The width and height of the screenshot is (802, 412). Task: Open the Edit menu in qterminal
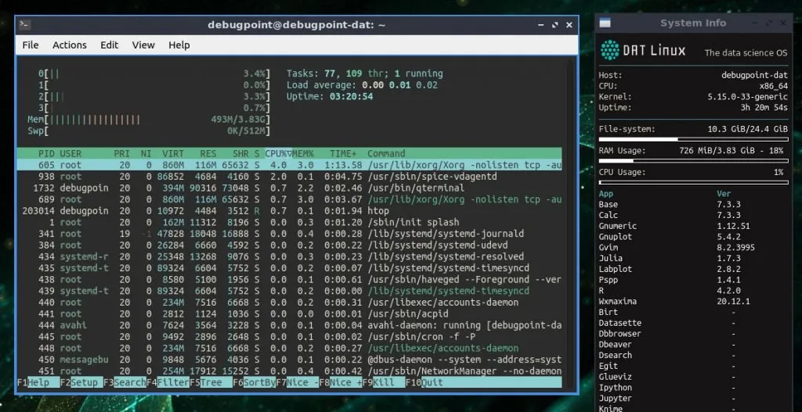(x=109, y=45)
